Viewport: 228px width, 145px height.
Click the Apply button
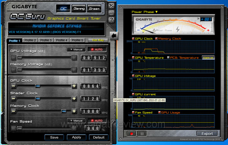[76, 137]
